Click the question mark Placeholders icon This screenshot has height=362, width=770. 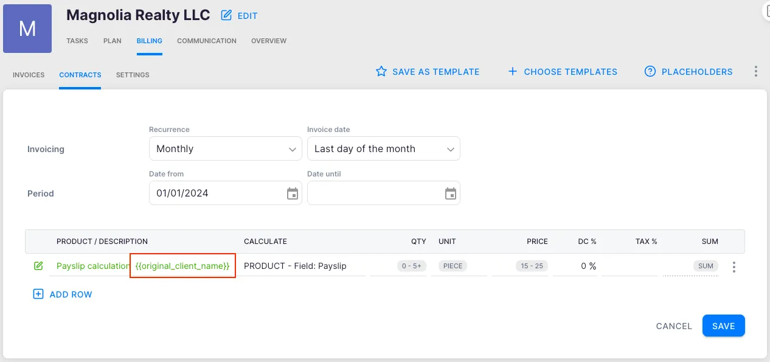point(650,72)
